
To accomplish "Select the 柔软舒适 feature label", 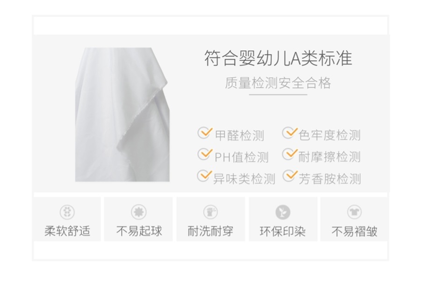I will pos(67,231).
